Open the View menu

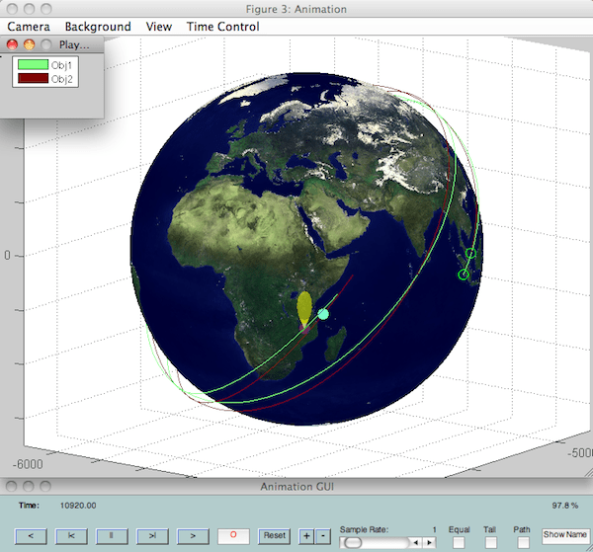click(159, 27)
